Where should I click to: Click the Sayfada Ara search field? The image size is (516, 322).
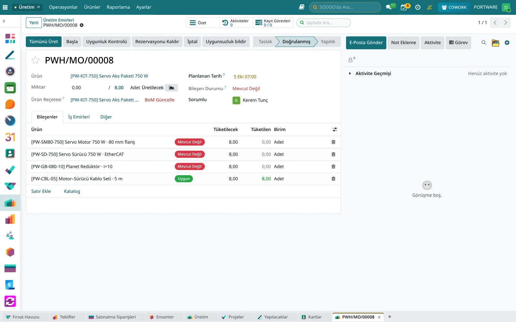point(323,23)
